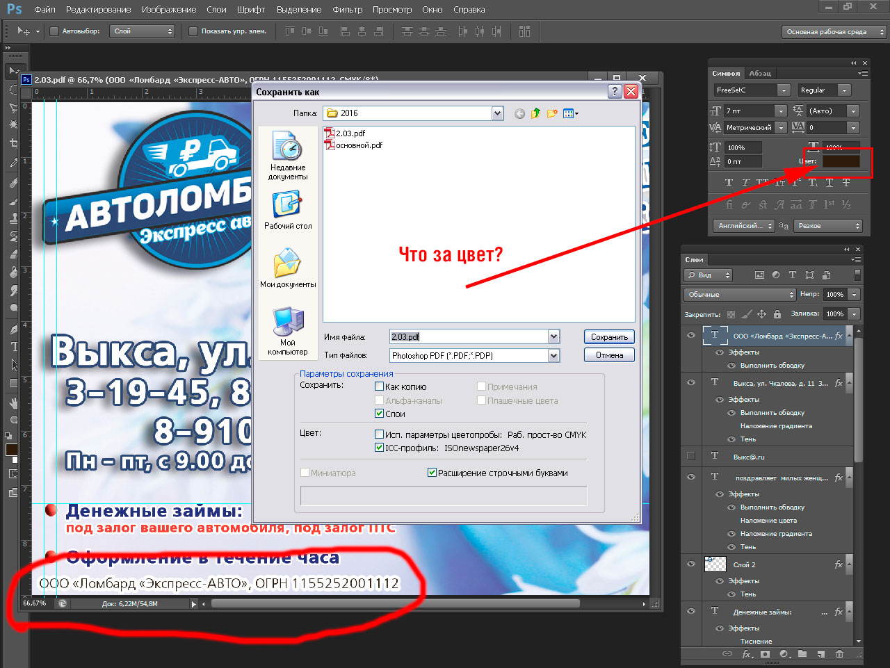Open the 'Фильтр' menu
This screenshot has height=668, width=890.
coord(348,10)
